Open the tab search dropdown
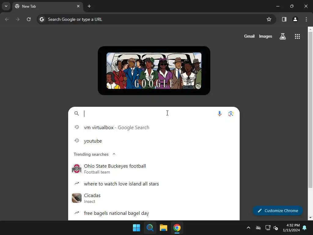The height and width of the screenshot is (235, 313). click(6, 6)
